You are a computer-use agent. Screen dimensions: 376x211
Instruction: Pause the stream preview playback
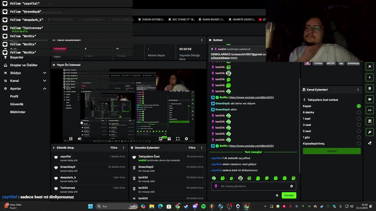click(71, 139)
